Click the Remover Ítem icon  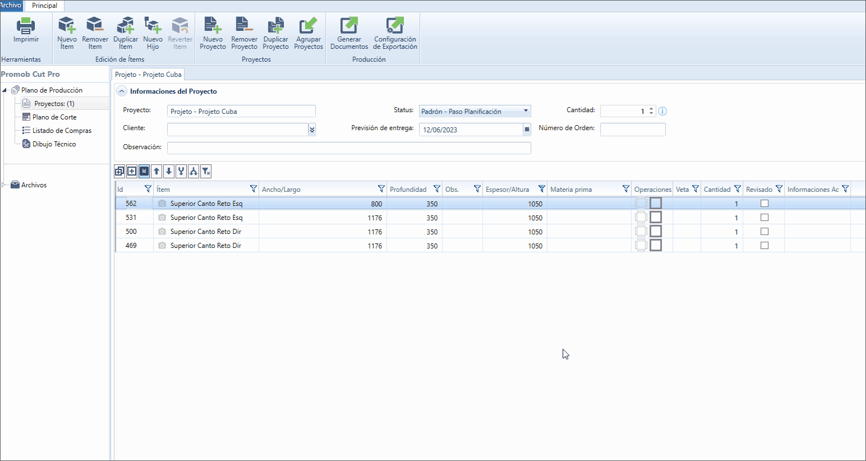click(95, 25)
